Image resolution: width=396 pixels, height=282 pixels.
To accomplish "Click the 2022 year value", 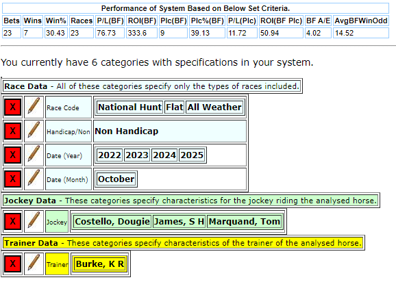I will click(x=110, y=155).
